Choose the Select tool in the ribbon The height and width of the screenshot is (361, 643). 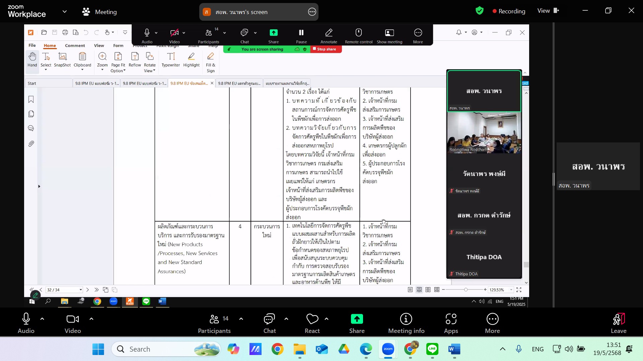click(x=46, y=61)
